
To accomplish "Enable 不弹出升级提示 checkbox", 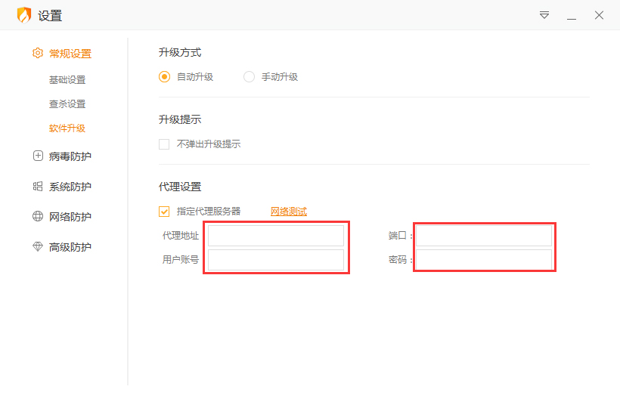I will [x=164, y=144].
